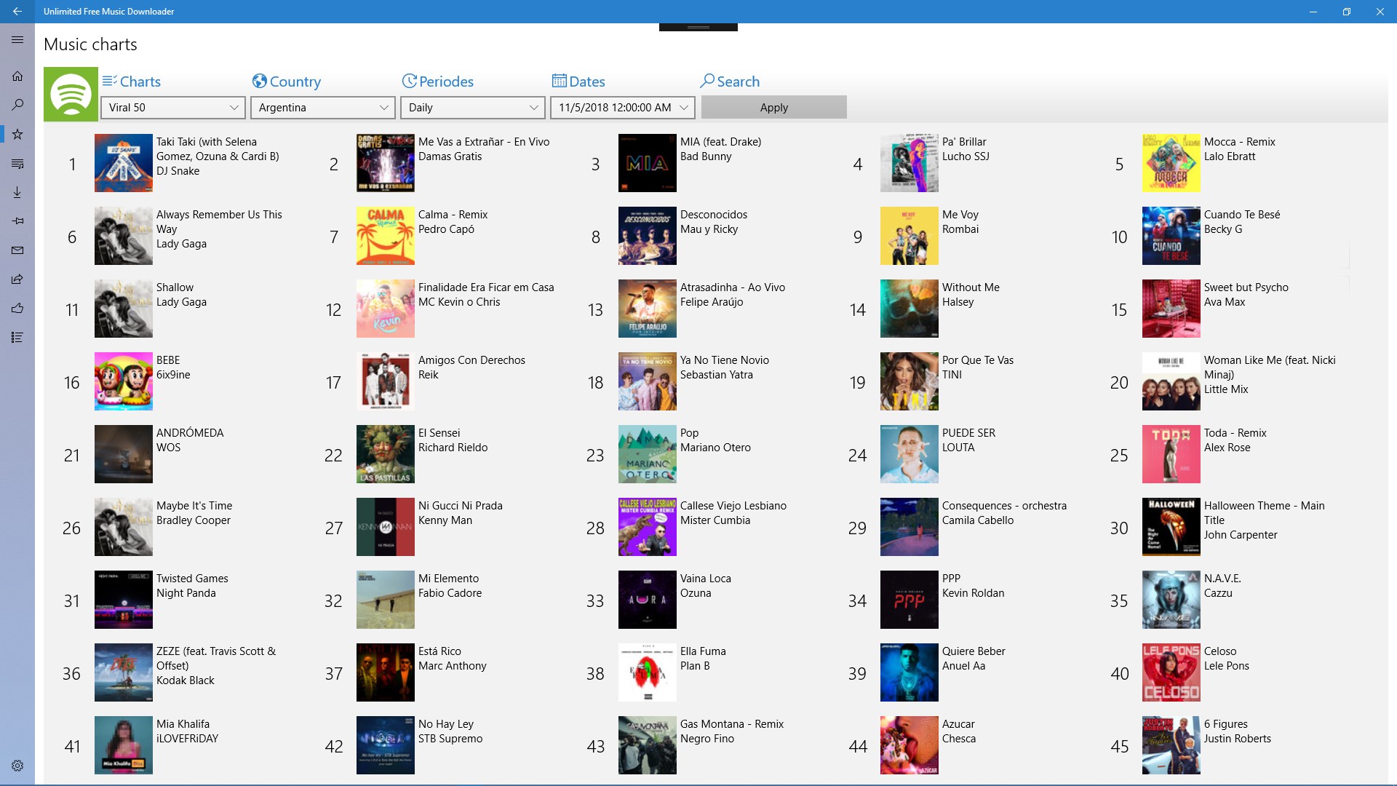
Task: Click the Taki Taki album artwork
Action: point(123,162)
